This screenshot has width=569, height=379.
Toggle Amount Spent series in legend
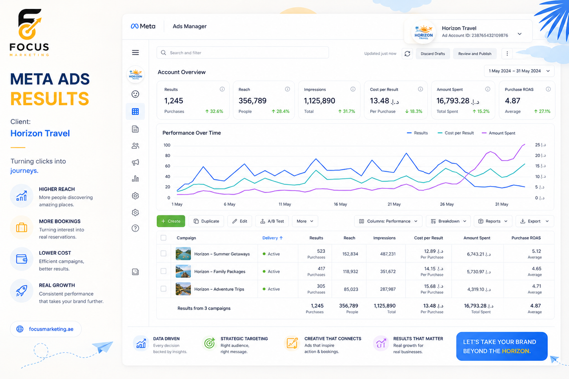click(x=498, y=133)
